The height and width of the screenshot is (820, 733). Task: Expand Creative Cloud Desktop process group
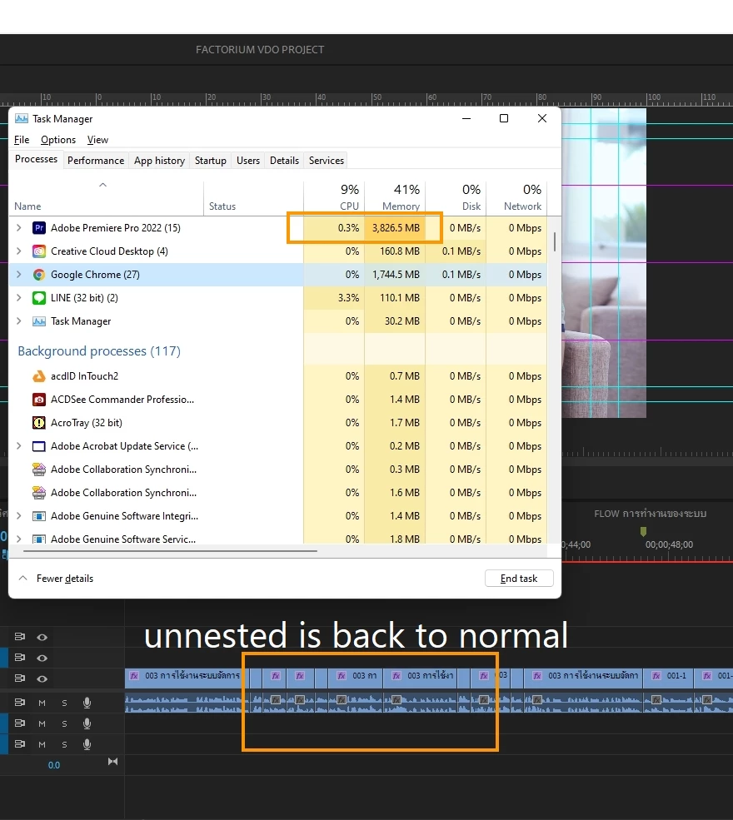[19, 251]
